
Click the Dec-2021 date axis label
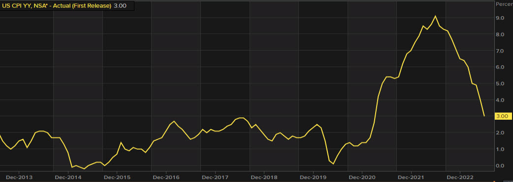[x=411, y=178]
